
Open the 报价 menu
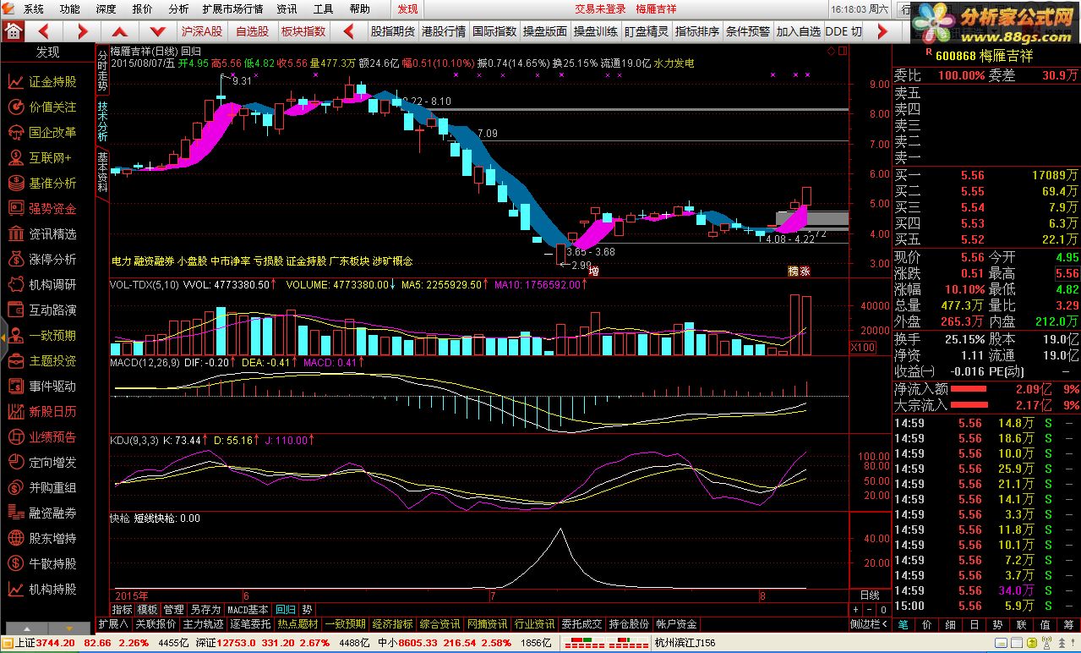tap(143, 9)
